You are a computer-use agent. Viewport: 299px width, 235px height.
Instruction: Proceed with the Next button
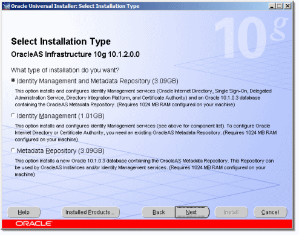pos(192,212)
